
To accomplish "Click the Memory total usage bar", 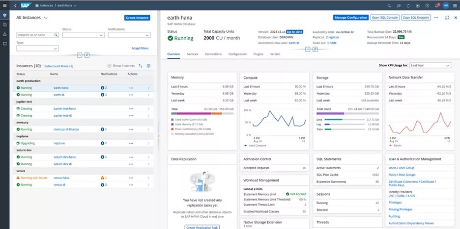I will (x=202, y=113).
